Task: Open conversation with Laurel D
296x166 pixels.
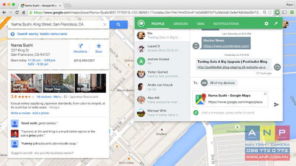Action: tap(162, 48)
